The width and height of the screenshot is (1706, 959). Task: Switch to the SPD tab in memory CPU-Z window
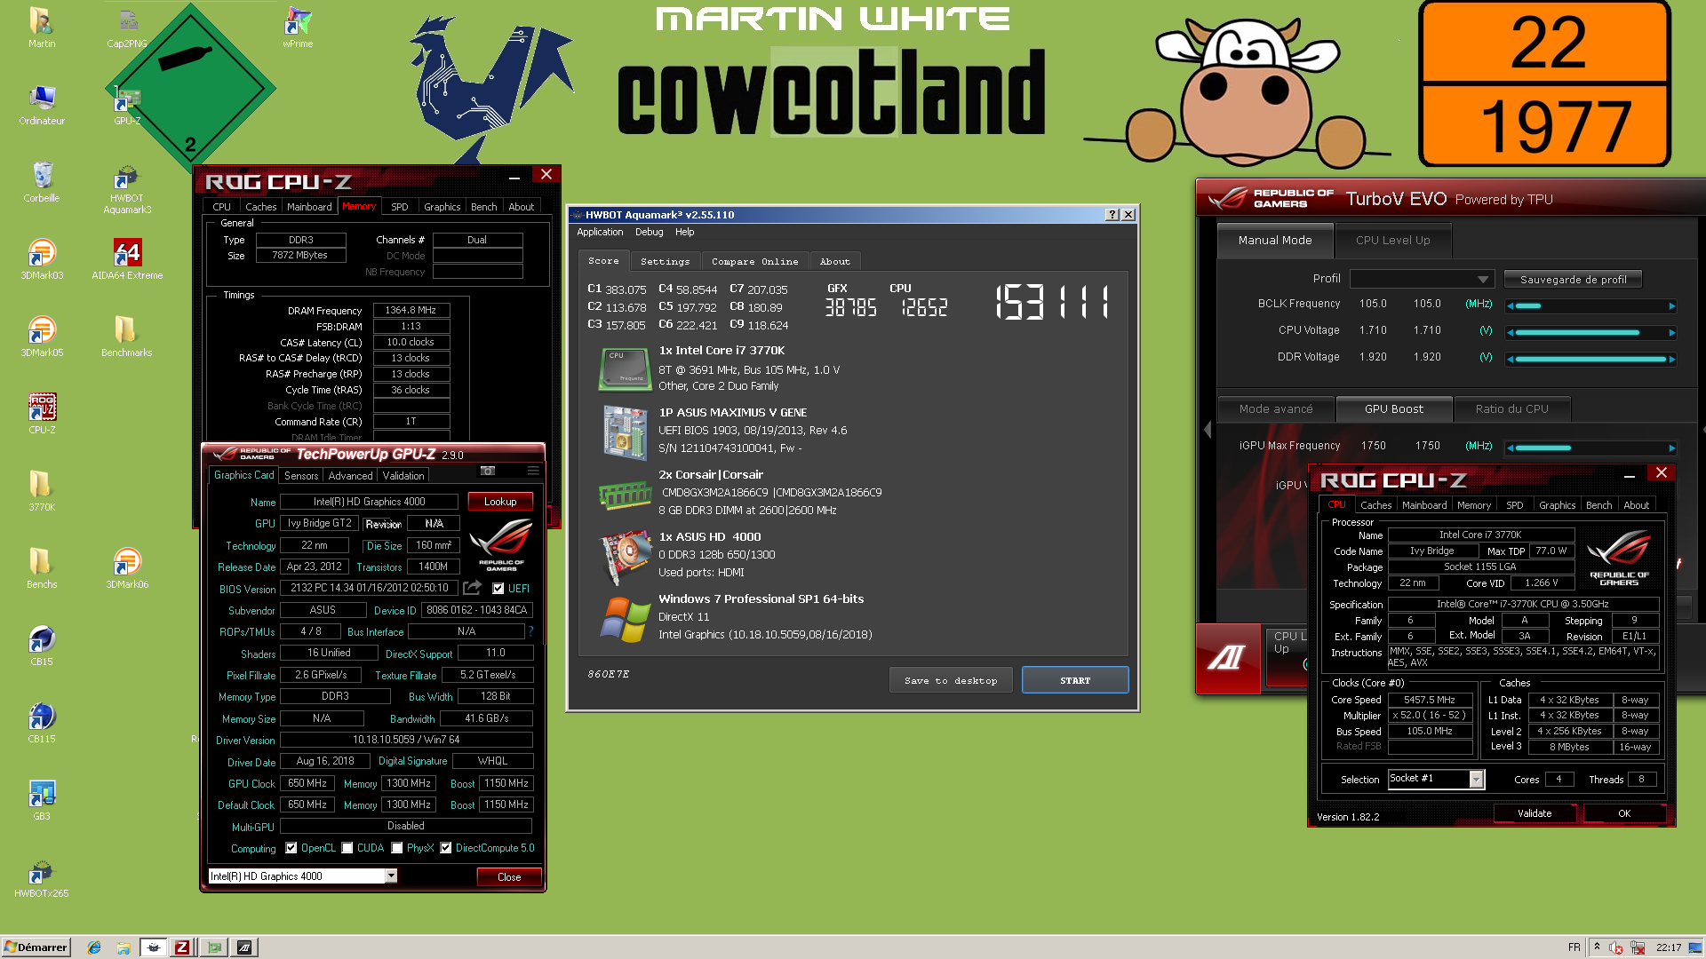tap(400, 207)
